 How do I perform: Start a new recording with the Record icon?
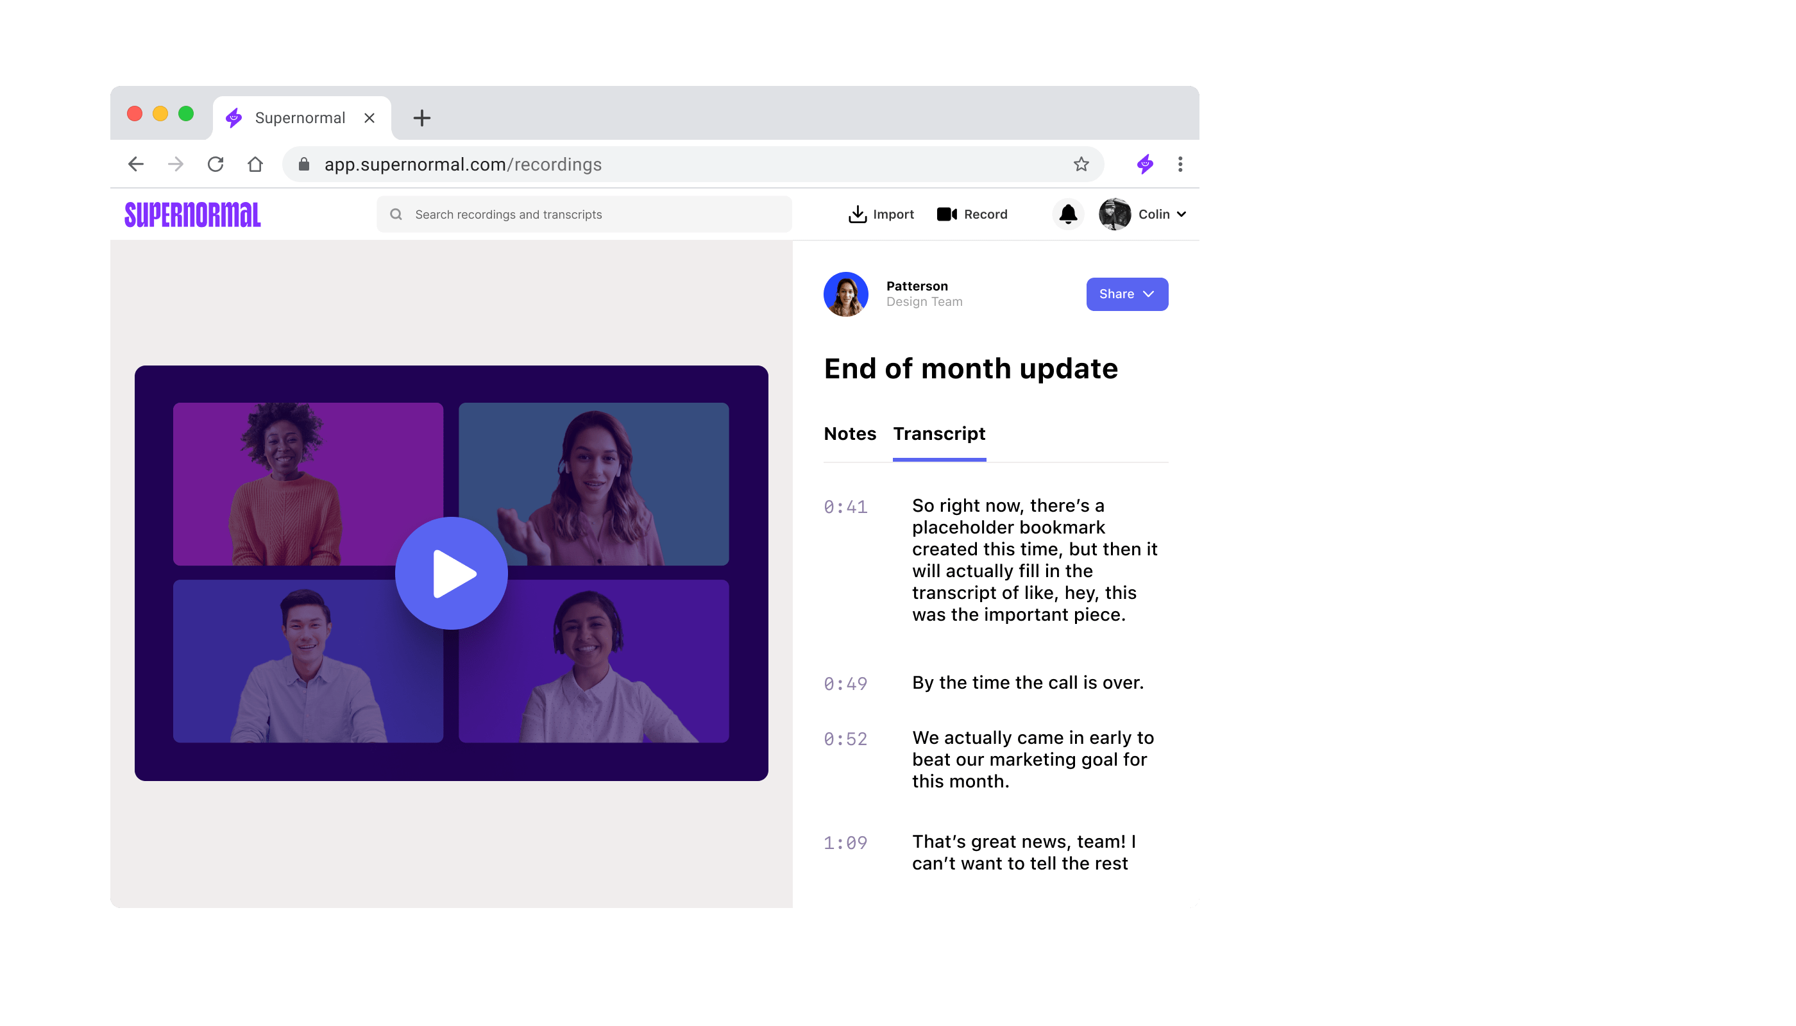972,214
